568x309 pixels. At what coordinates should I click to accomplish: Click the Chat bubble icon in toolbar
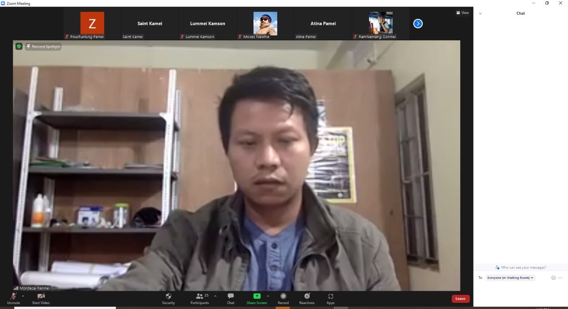tap(230, 296)
